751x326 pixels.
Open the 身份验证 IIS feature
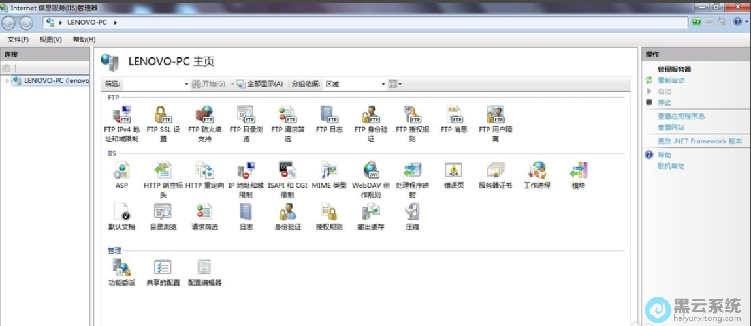[x=287, y=213]
